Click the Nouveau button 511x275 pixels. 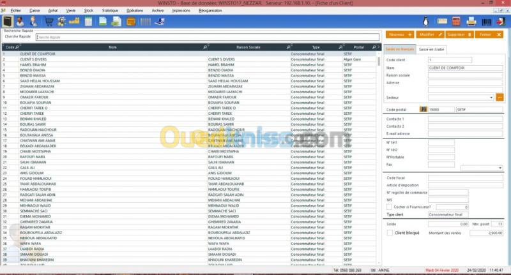tap(400, 34)
